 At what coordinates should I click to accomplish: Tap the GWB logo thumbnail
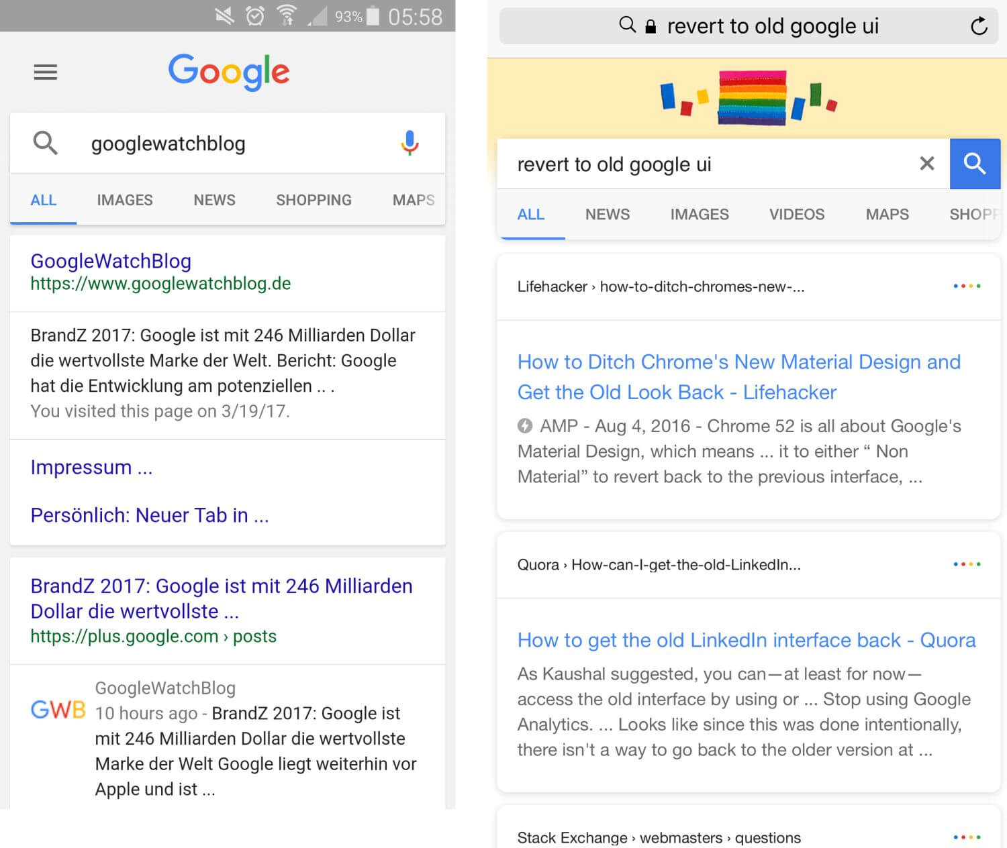[58, 709]
